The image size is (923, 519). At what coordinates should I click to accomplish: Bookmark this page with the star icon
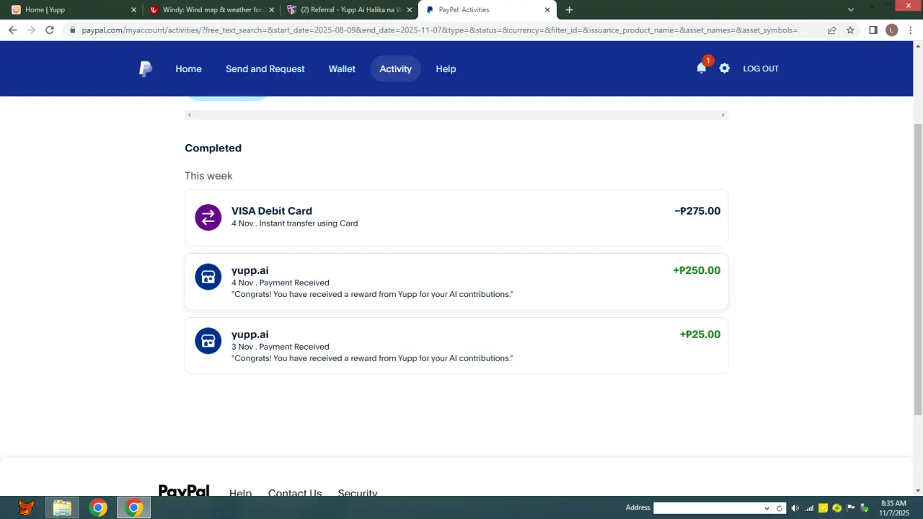pyautogui.click(x=850, y=30)
